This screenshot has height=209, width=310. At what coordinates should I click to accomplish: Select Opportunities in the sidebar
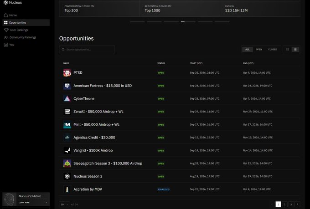[x=26, y=22]
